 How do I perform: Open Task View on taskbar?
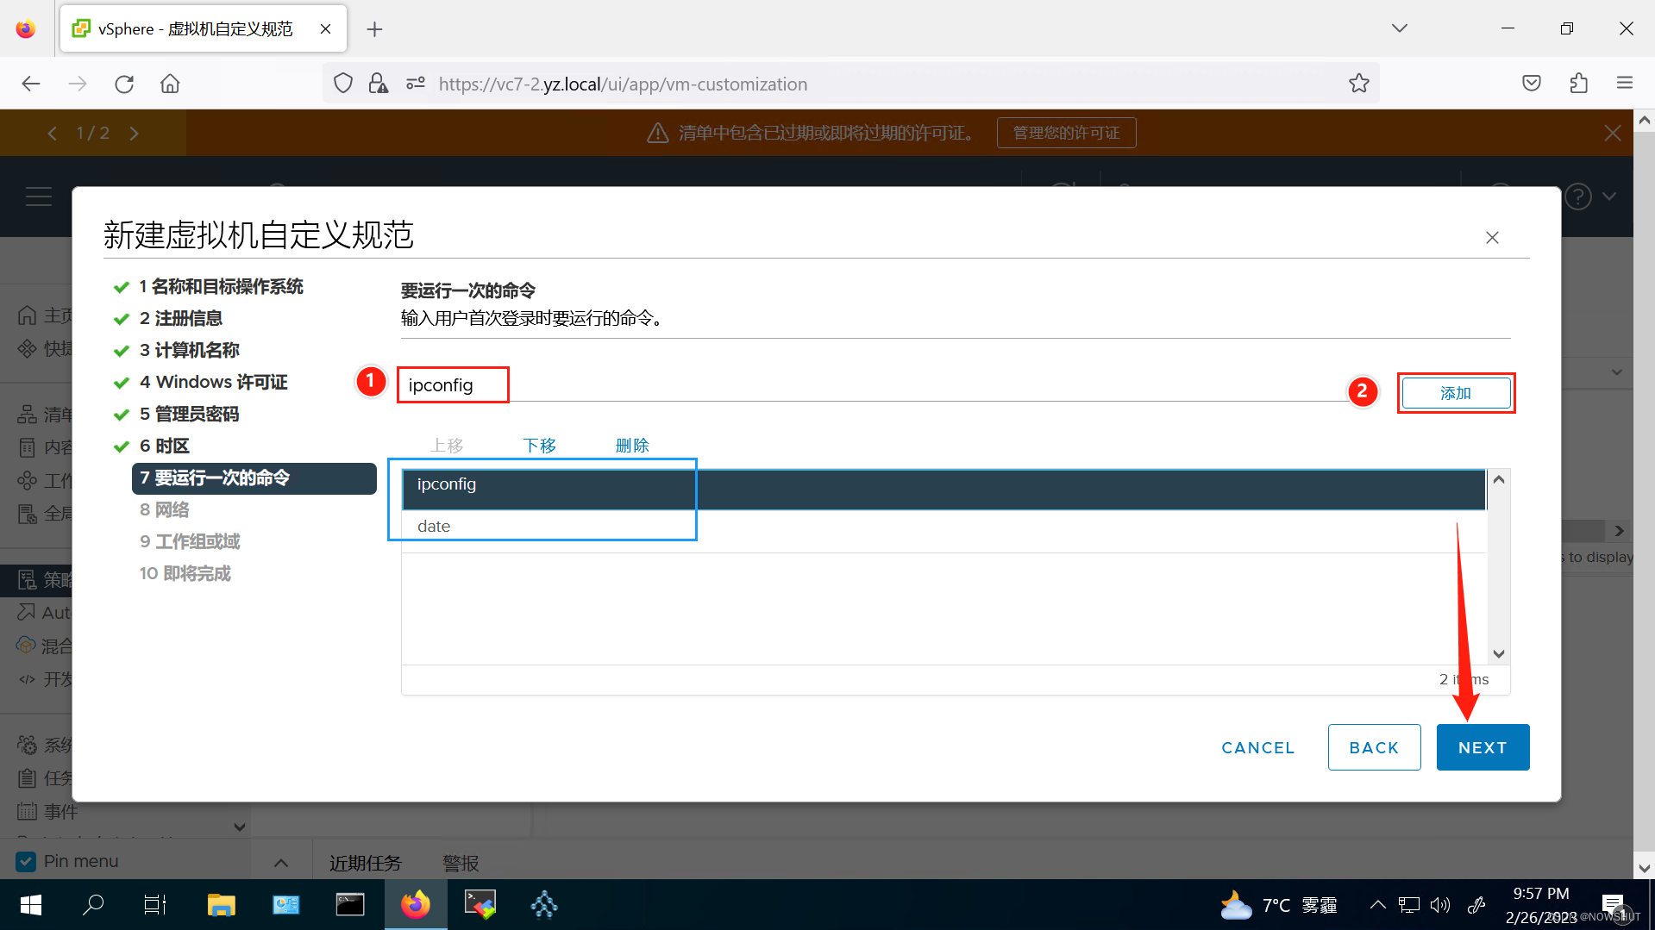coord(155,905)
